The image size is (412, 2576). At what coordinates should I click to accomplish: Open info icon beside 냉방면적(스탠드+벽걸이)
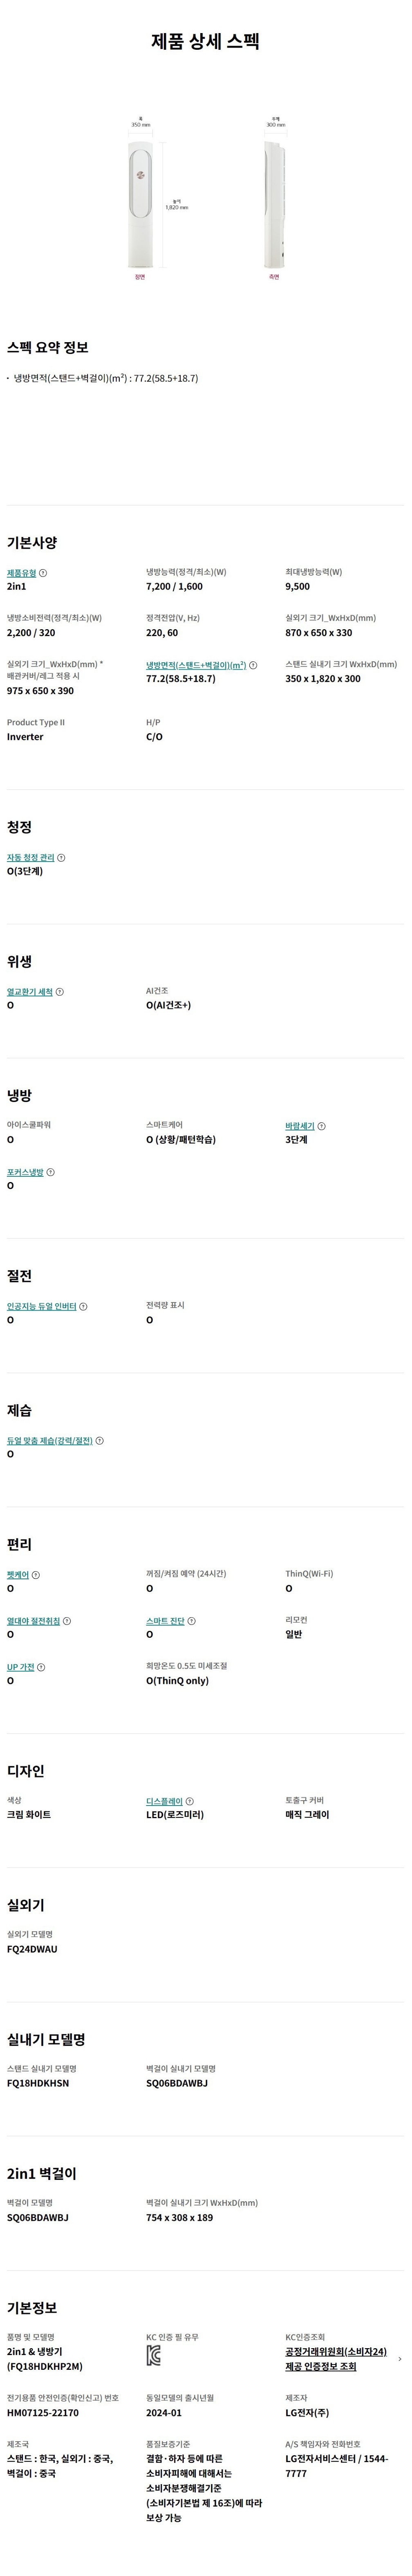pos(253,665)
